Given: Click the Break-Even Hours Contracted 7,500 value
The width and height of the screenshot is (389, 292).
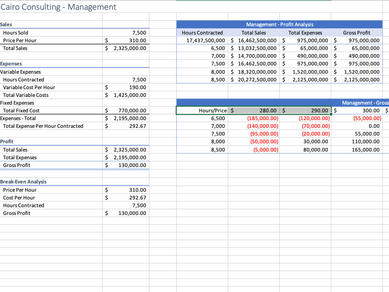Looking at the screenshot, I should (x=126, y=206).
